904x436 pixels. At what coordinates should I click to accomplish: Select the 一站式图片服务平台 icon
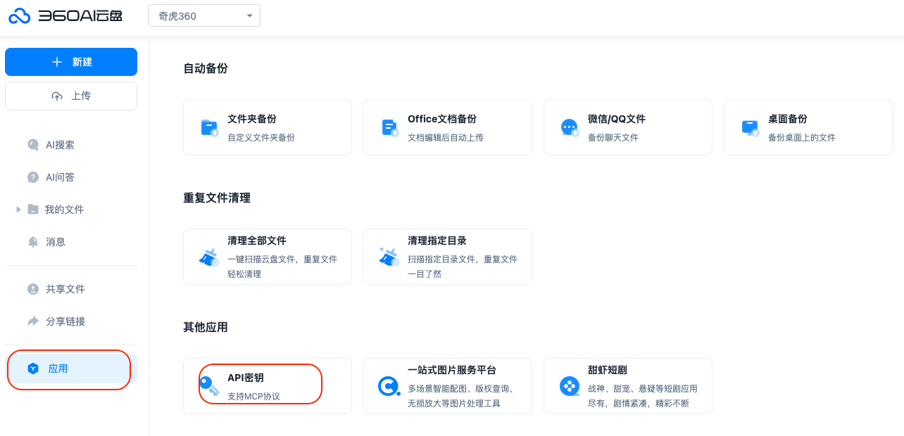[389, 385]
